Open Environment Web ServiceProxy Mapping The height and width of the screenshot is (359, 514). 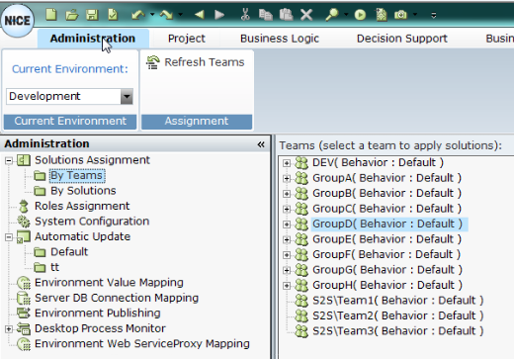click(142, 343)
